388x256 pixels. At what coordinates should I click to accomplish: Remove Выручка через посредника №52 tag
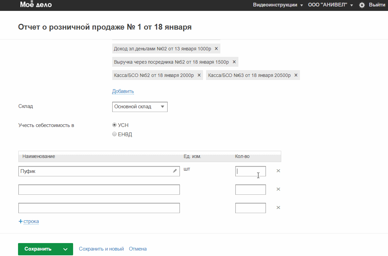tap(234, 62)
